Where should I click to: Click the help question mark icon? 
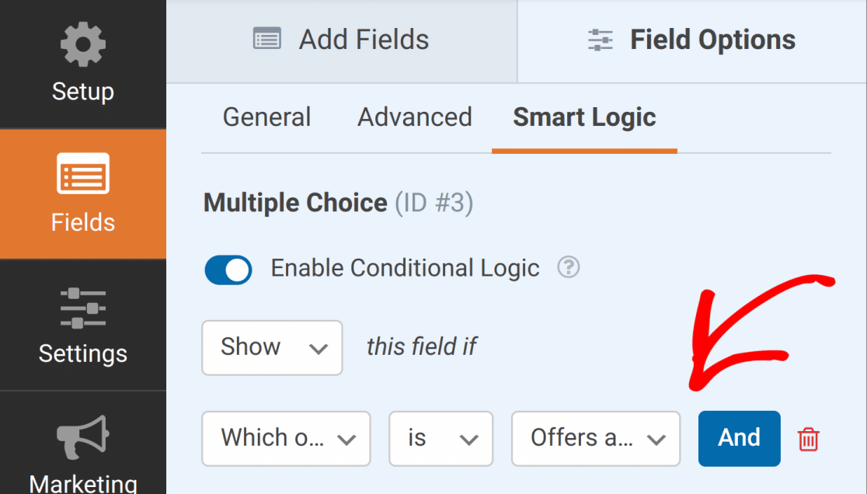click(569, 268)
